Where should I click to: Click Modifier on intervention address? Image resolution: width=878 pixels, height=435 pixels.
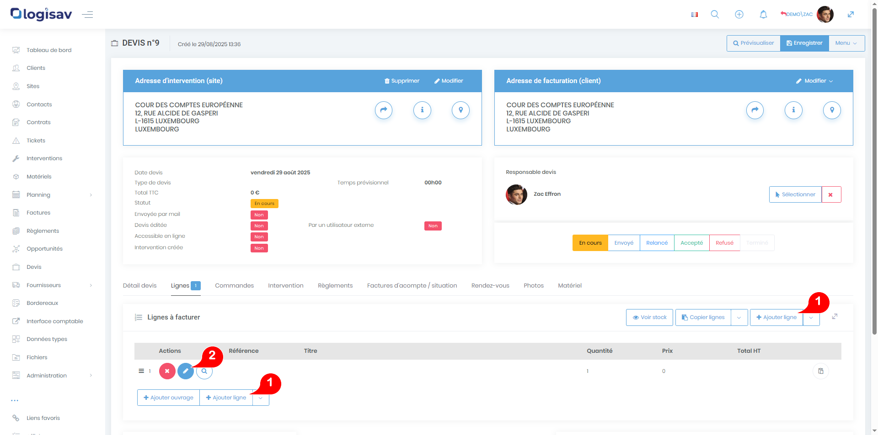[x=449, y=81]
